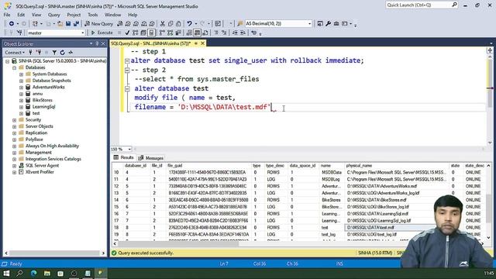This screenshot has width=496, height=279.
Task: Select the BikeStores database in tree
Action: point(43,100)
